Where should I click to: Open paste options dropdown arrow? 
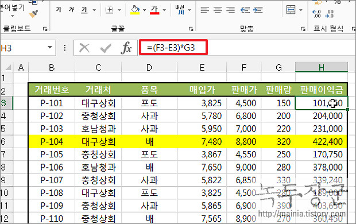(x=13, y=16)
